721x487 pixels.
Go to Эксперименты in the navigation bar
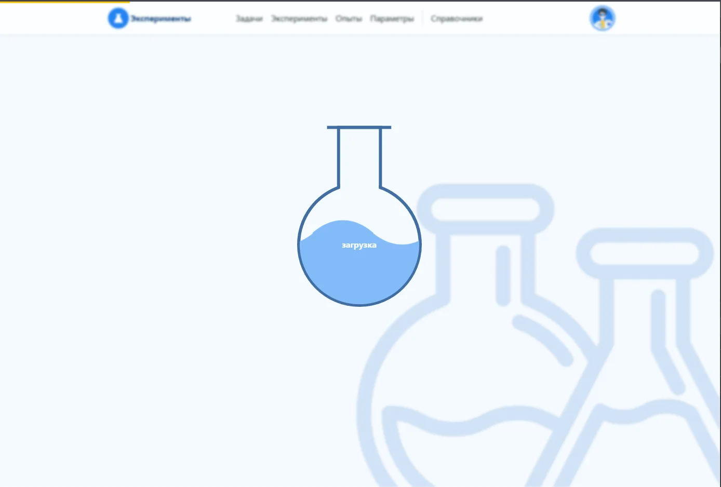coord(299,19)
